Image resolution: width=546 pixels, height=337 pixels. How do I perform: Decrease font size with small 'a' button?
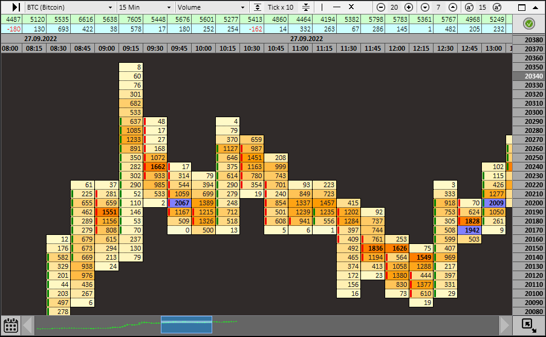469,7
